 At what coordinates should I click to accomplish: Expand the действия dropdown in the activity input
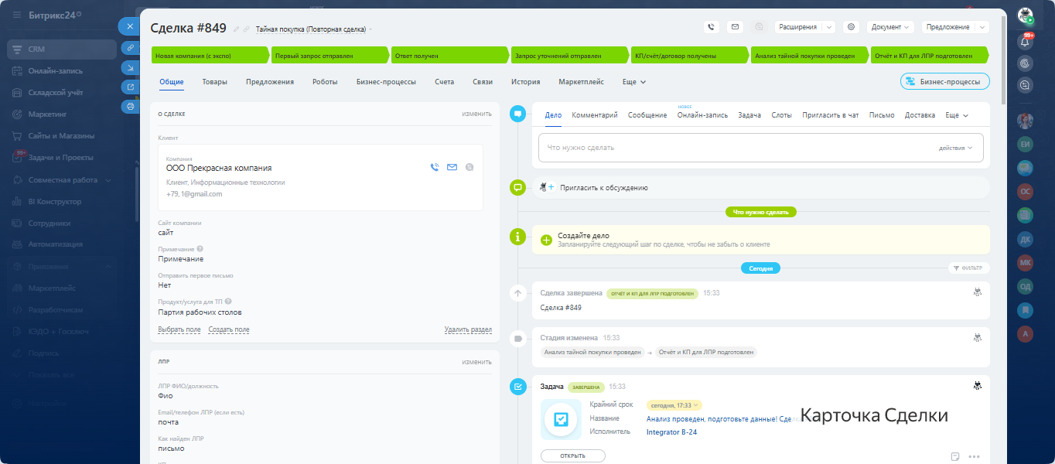click(x=955, y=148)
